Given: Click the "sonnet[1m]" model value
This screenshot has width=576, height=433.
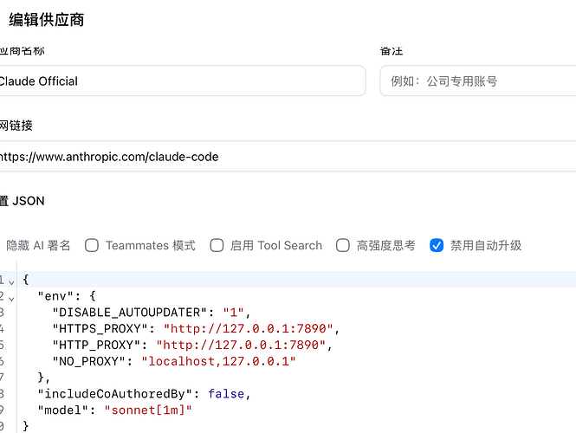Looking at the screenshot, I should (x=148, y=410).
